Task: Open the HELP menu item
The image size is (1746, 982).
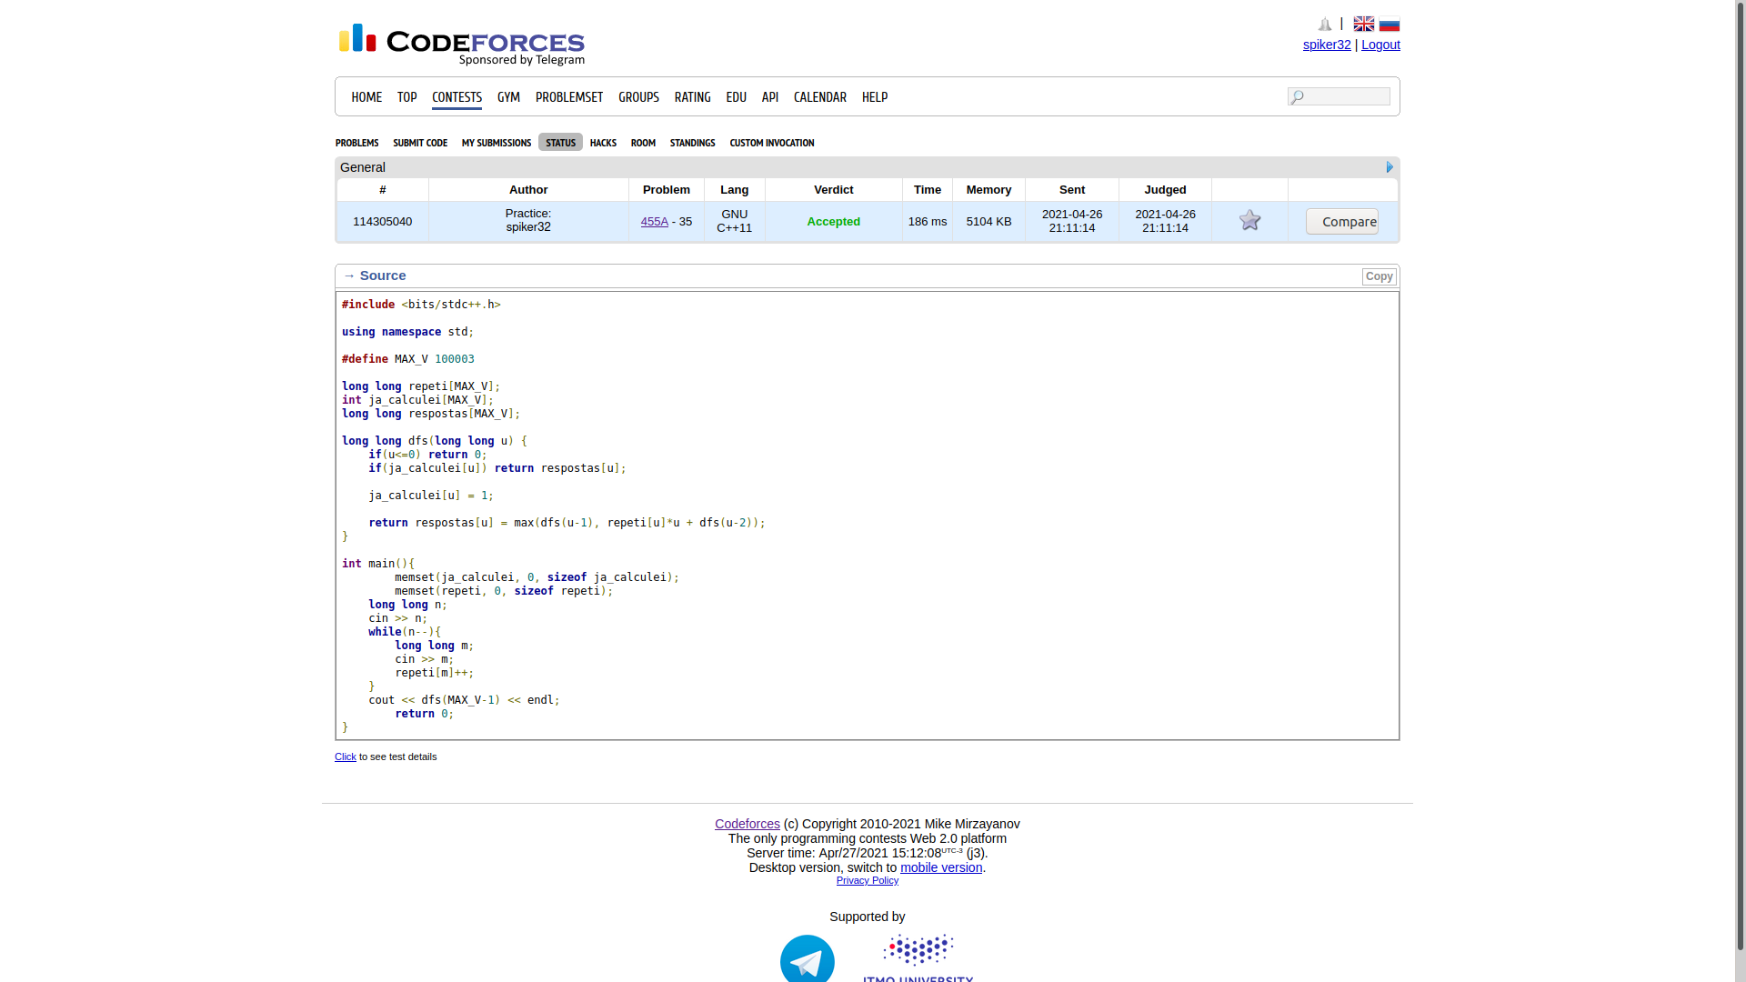Action: click(875, 97)
